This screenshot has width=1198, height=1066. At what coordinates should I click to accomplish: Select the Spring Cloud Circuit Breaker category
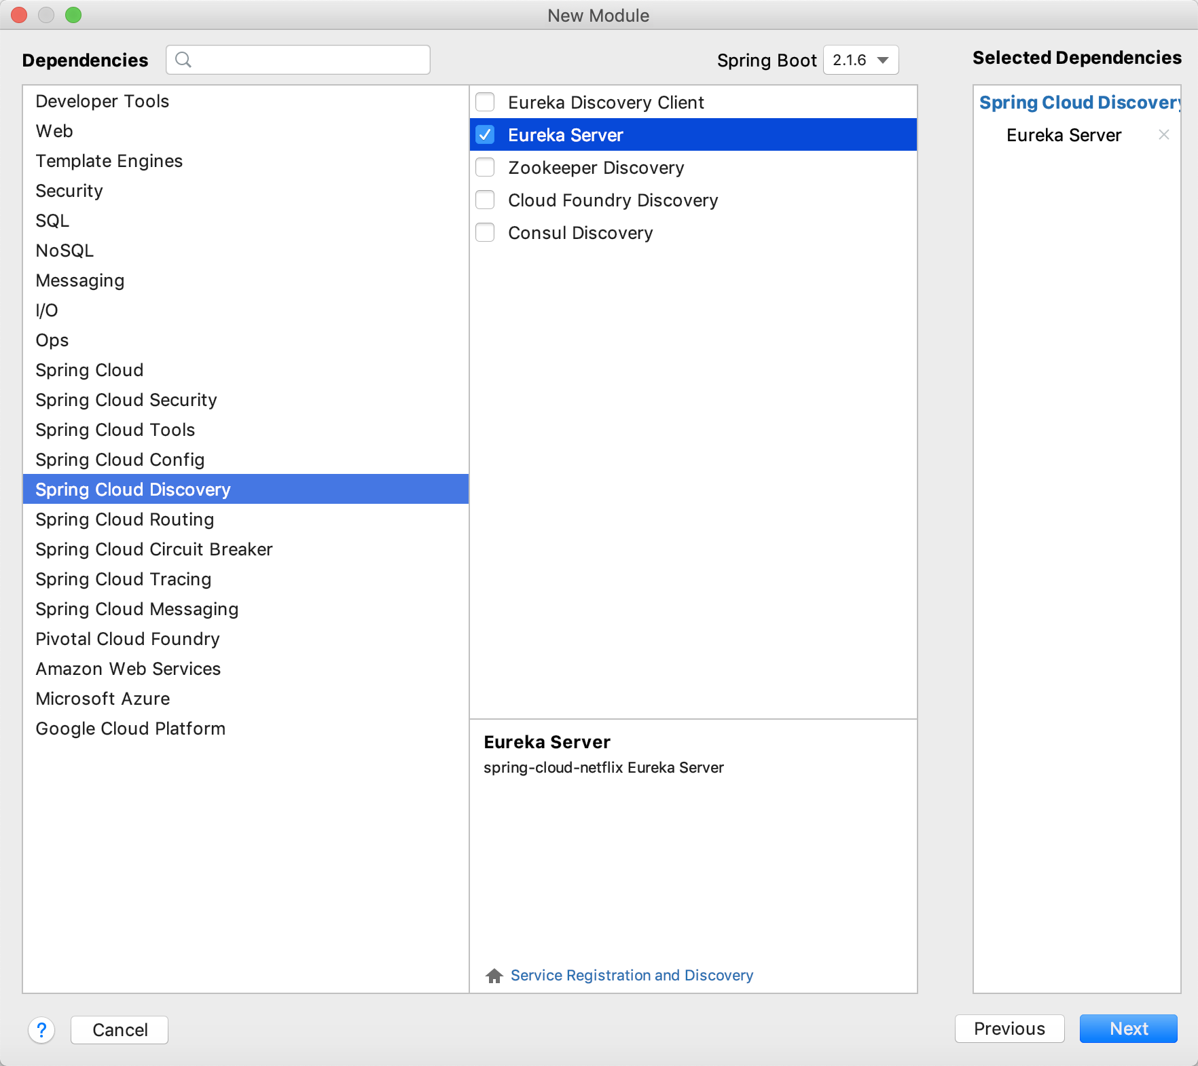[153, 549]
